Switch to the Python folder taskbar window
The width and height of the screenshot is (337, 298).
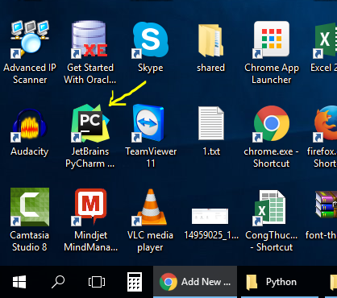pos(281,282)
